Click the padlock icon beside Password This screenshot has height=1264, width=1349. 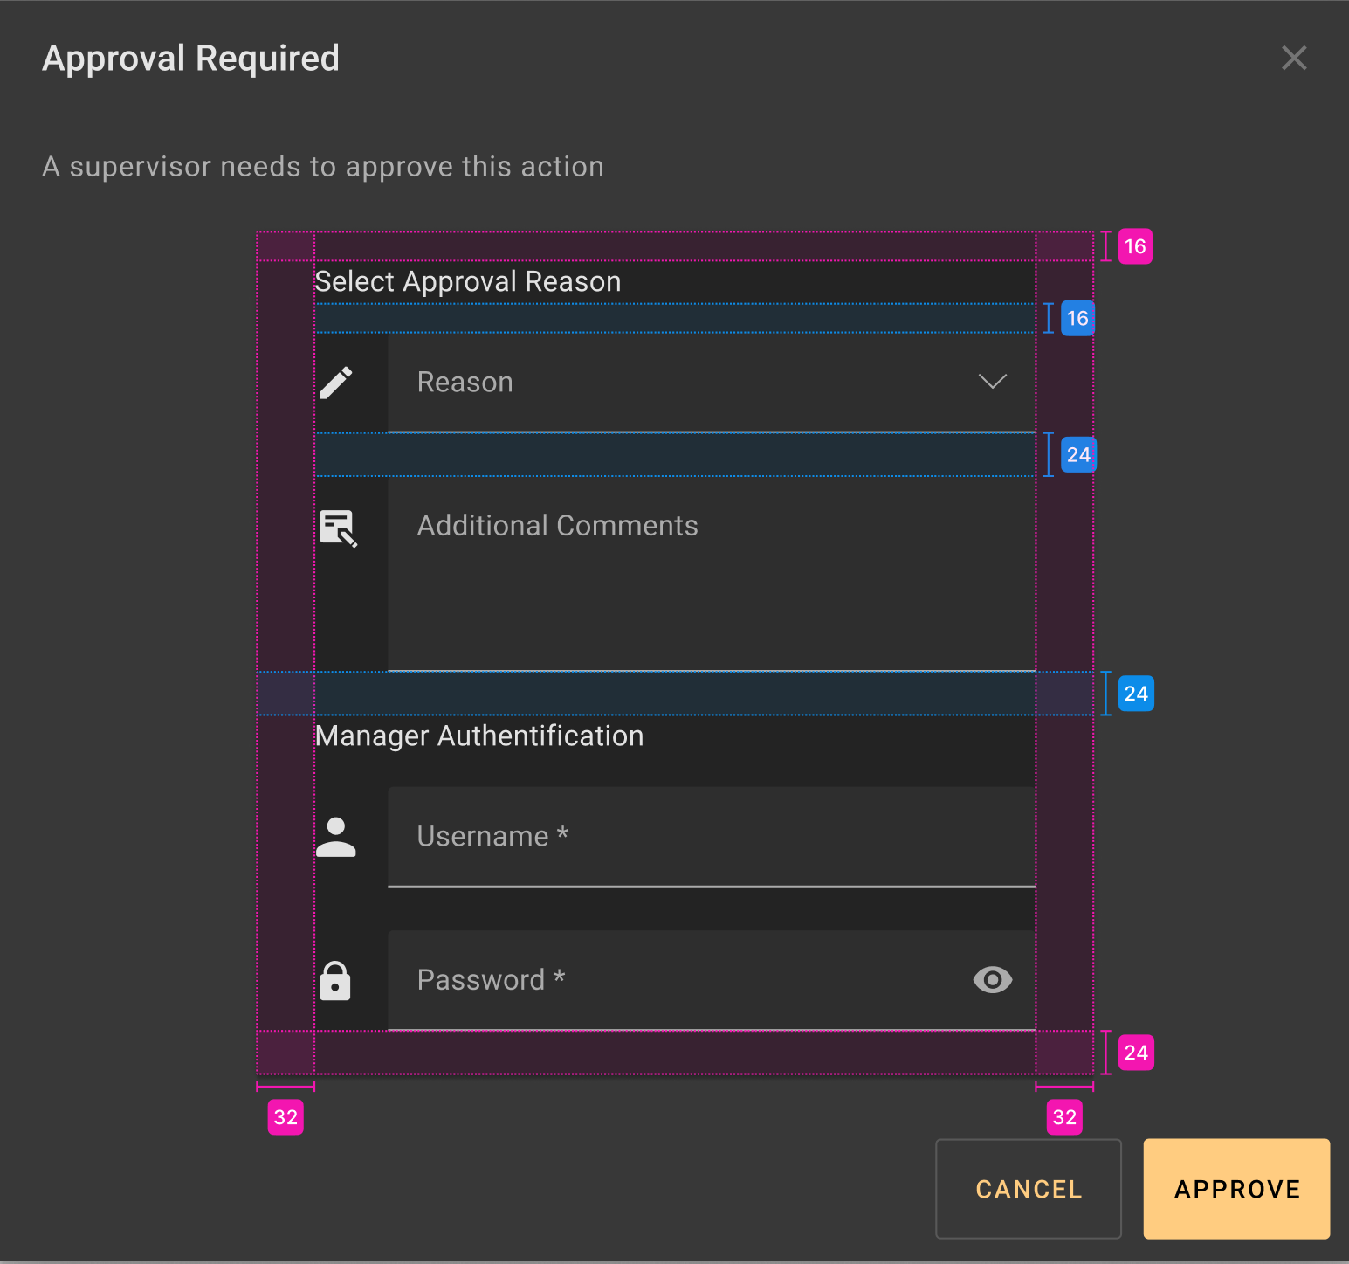coord(335,981)
